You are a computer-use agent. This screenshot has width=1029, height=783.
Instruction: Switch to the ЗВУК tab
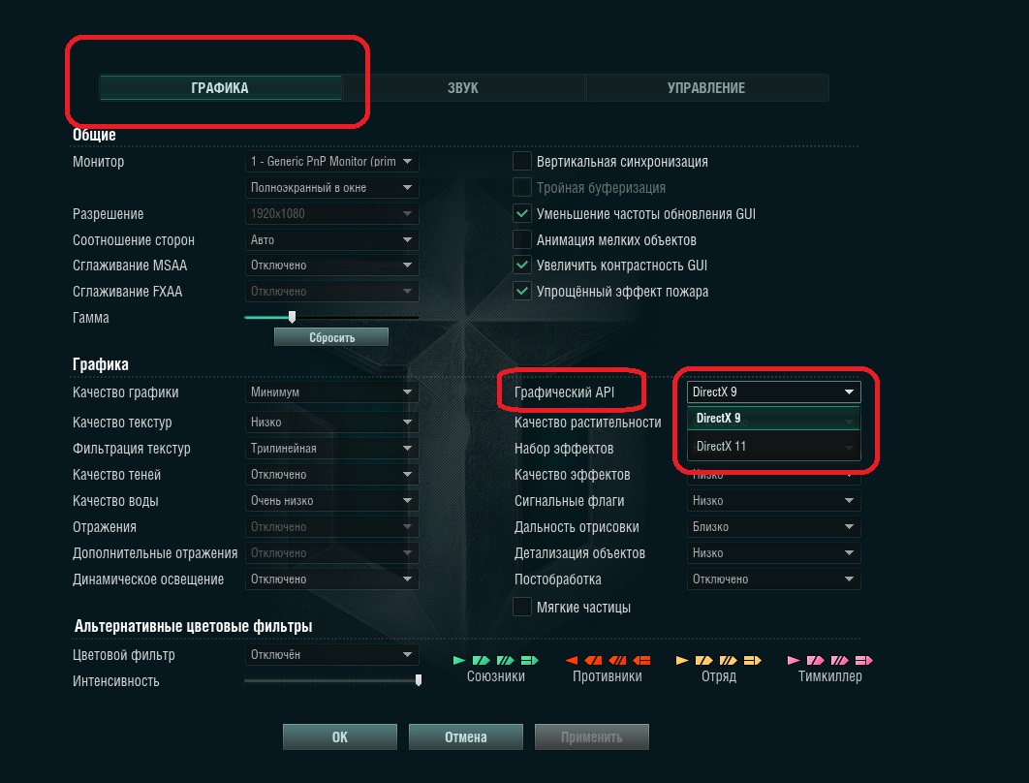(x=463, y=88)
